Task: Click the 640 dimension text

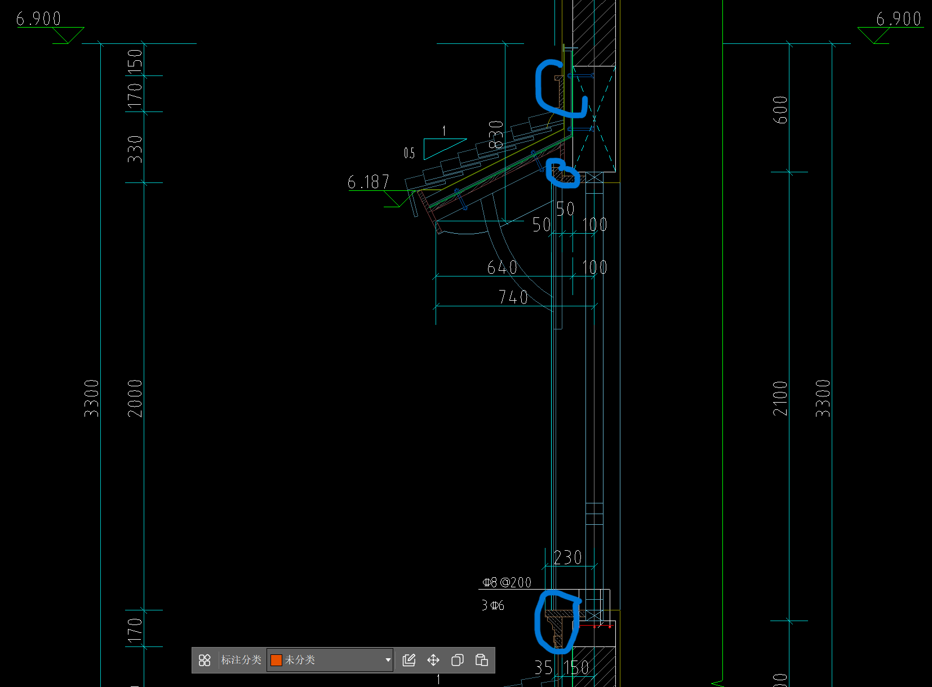Action: (502, 267)
